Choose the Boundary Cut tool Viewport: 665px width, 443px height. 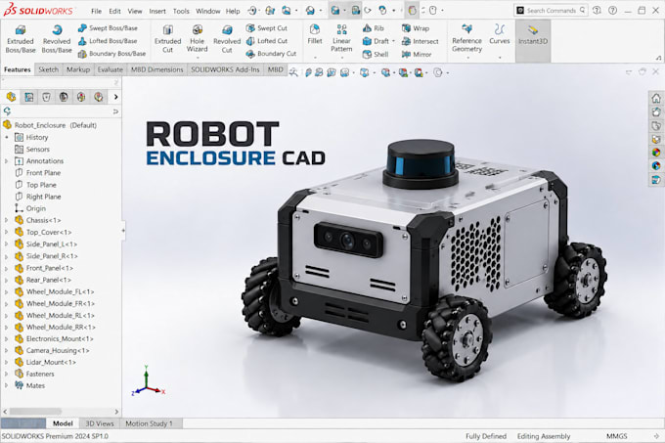coord(271,54)
